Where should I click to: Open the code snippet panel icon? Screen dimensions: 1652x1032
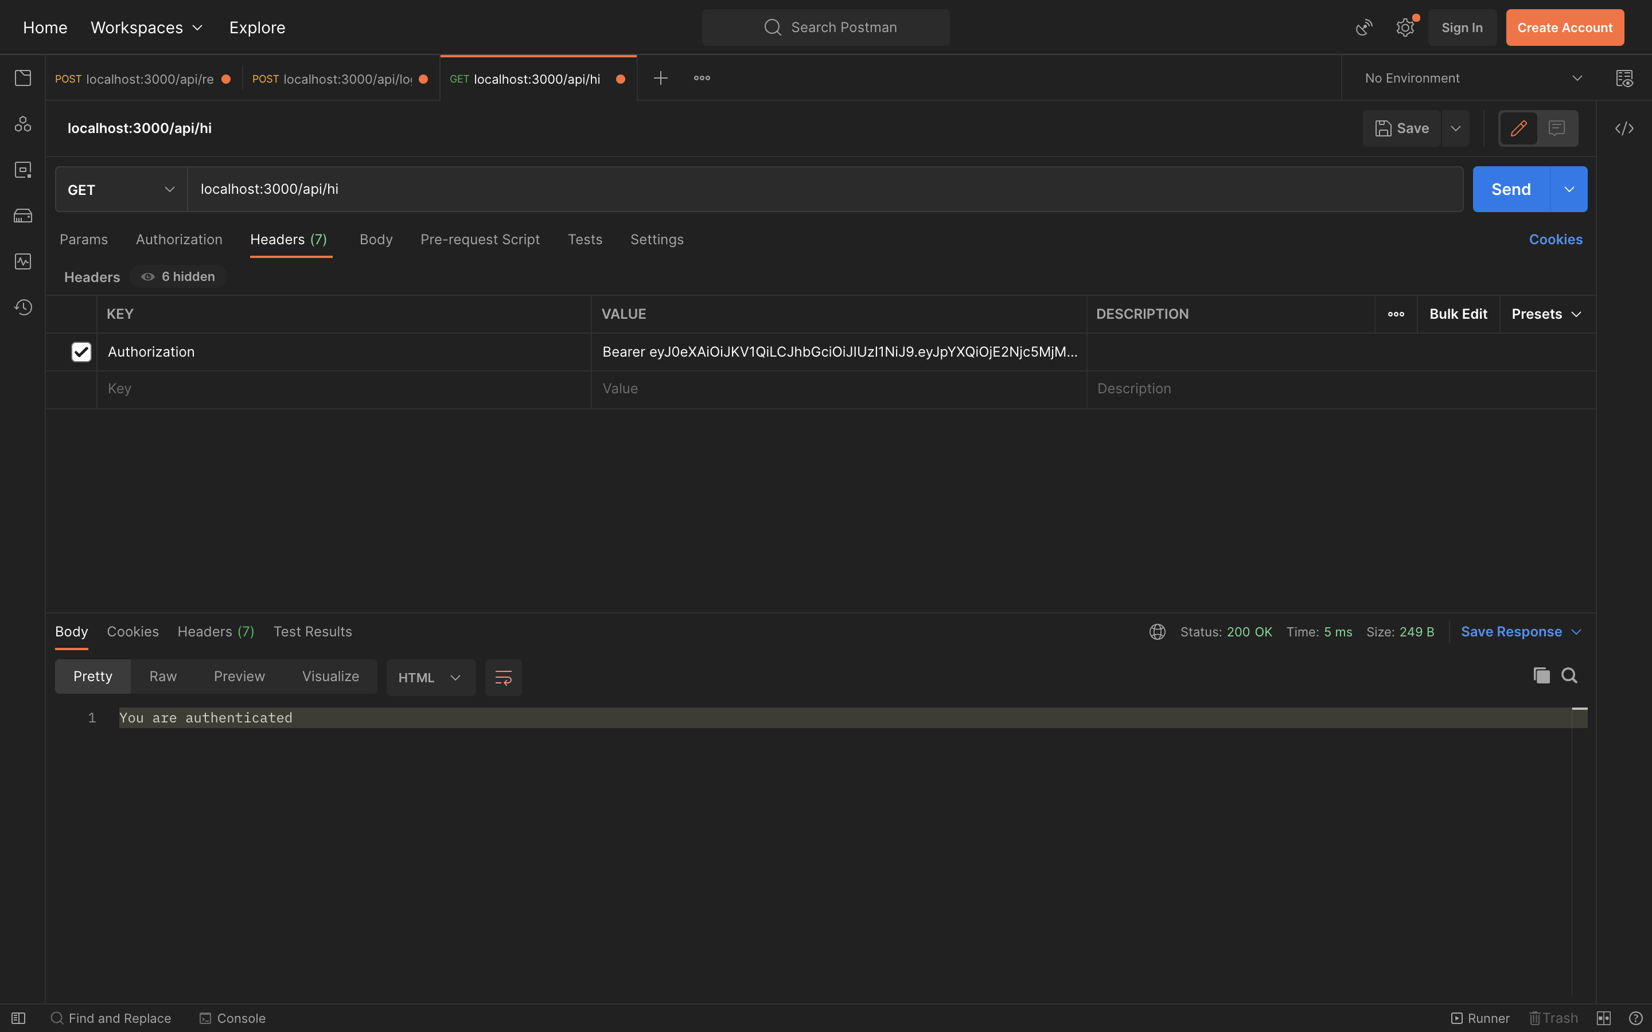pyautogui.click(x=1624, y=128)
